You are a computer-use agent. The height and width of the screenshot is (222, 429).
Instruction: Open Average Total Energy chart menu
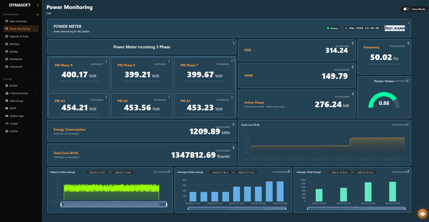[408, 171]
